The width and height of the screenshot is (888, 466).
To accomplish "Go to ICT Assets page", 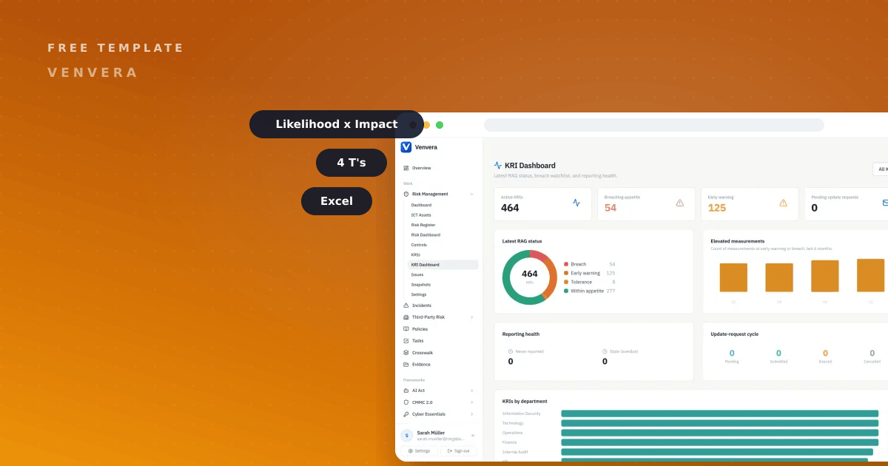I will click(421, 215).
